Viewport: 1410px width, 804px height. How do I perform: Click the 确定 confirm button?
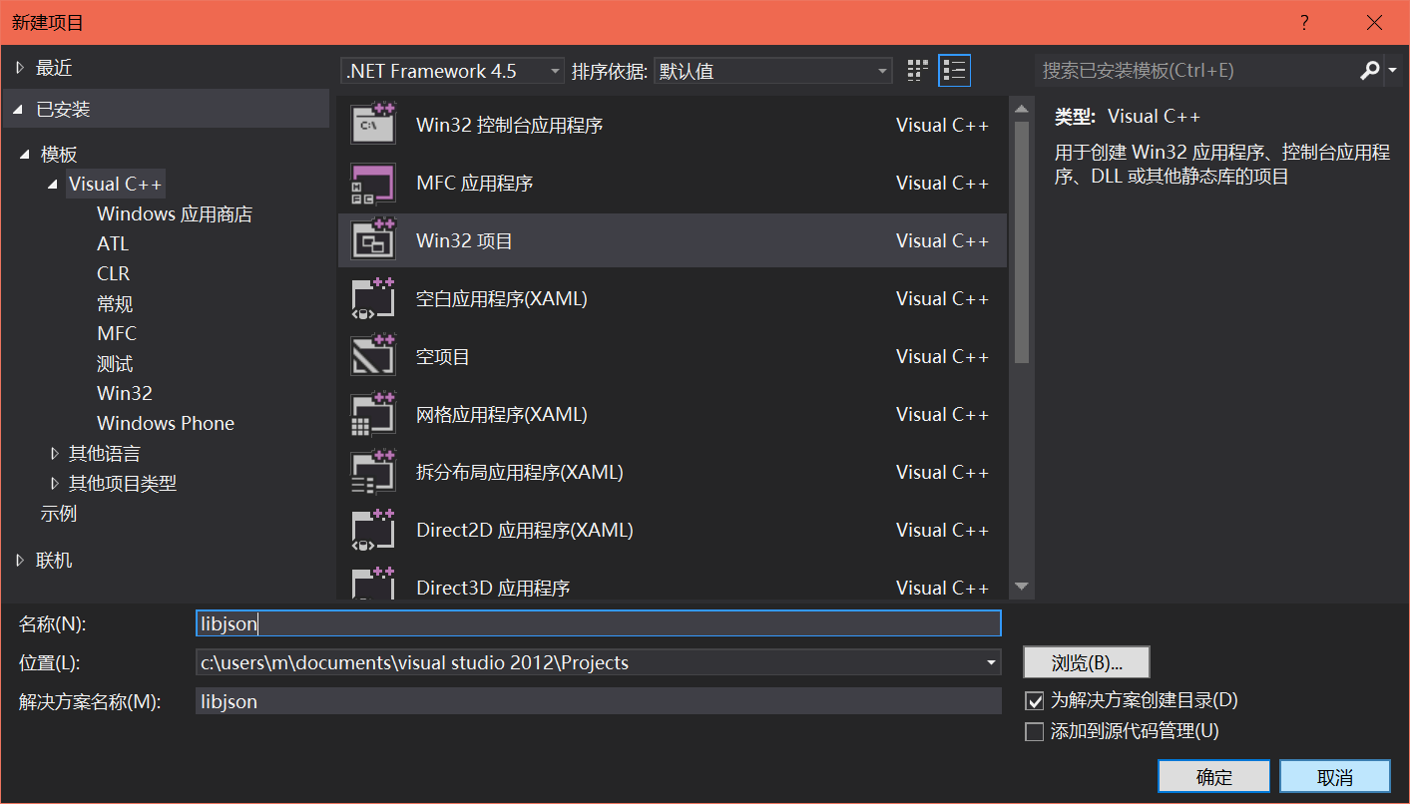[1213, 777]
